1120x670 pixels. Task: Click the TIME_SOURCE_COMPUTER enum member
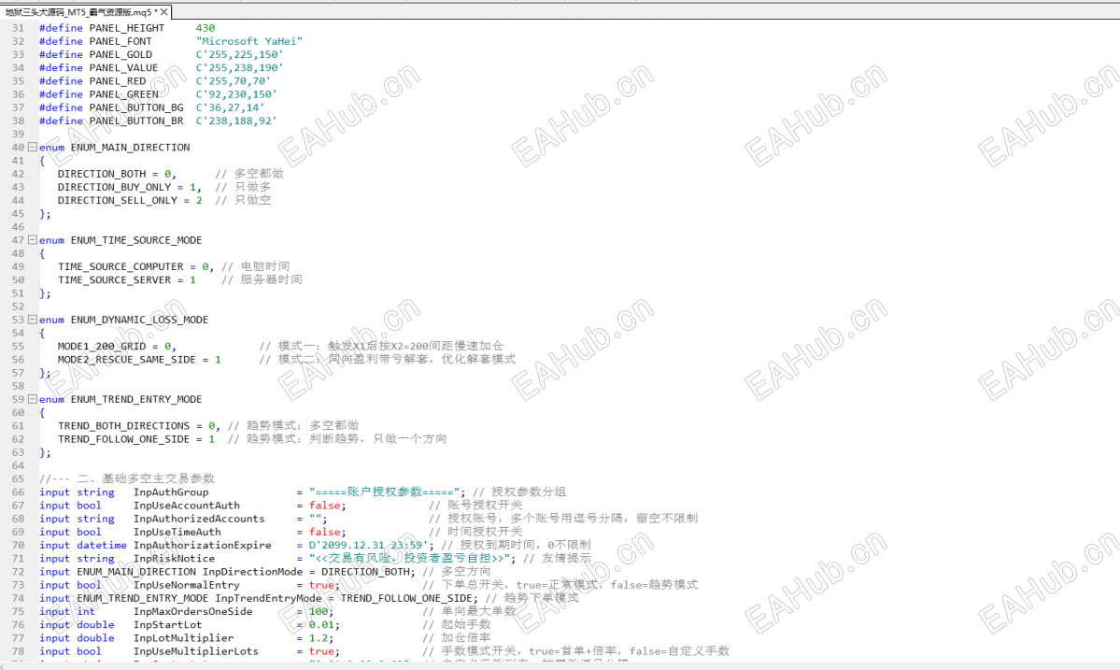pyautogui.click(x=121, y=266)
